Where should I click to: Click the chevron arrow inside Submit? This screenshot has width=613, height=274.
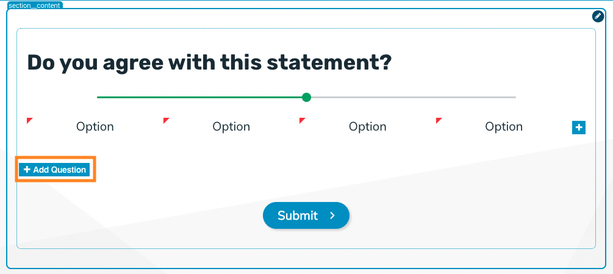[x=332, y=215]
